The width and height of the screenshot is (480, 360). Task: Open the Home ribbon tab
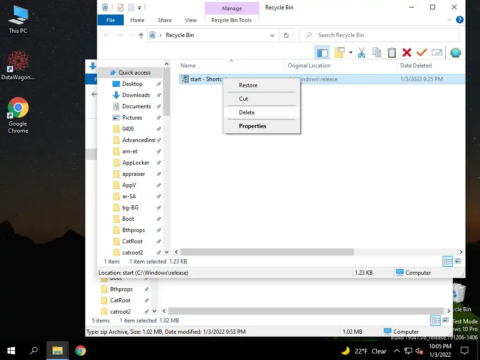[x=137, y=20]
